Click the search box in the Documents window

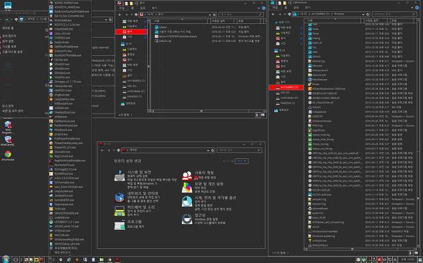(241, 15)
